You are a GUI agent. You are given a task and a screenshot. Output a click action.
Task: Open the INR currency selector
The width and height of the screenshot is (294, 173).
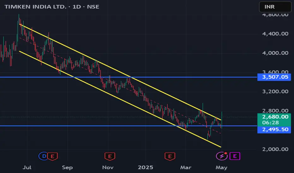tap(275, 7)
